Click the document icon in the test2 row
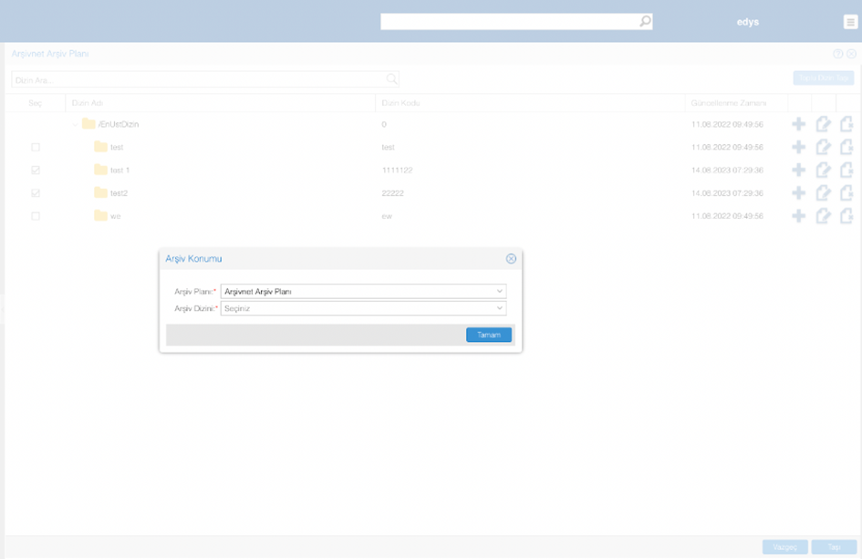Viewport: 862px width, 559px height. click(846, 192)
